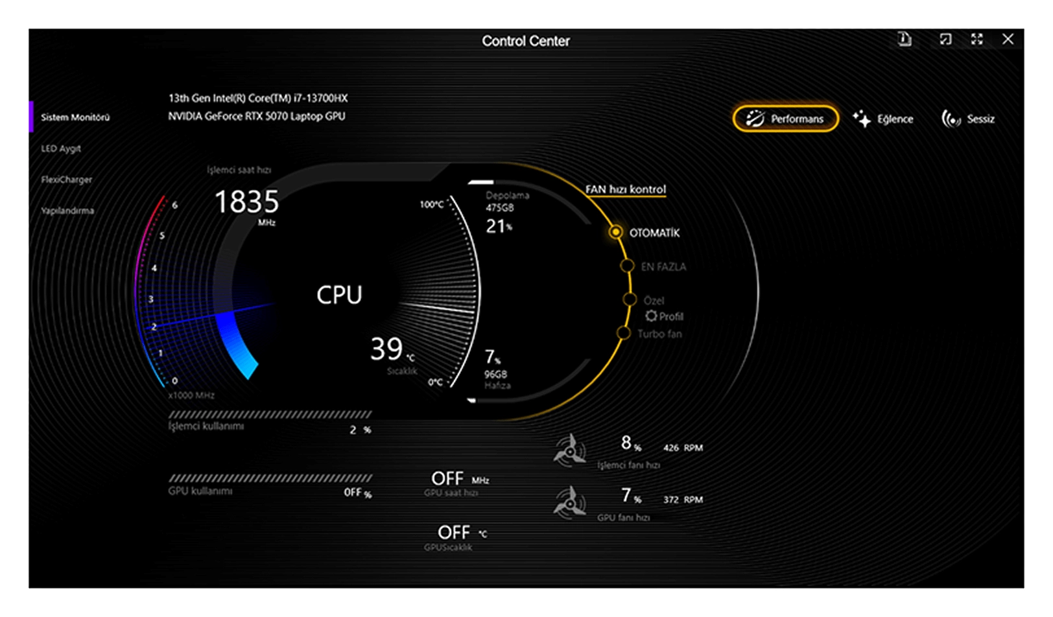
Task: Open Sistem Monitörü section
Action: coord(75,117)
